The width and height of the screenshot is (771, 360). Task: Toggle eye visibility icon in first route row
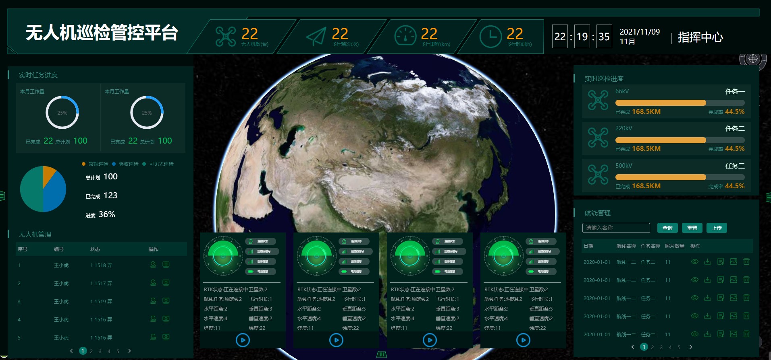[x=695, y=261]
